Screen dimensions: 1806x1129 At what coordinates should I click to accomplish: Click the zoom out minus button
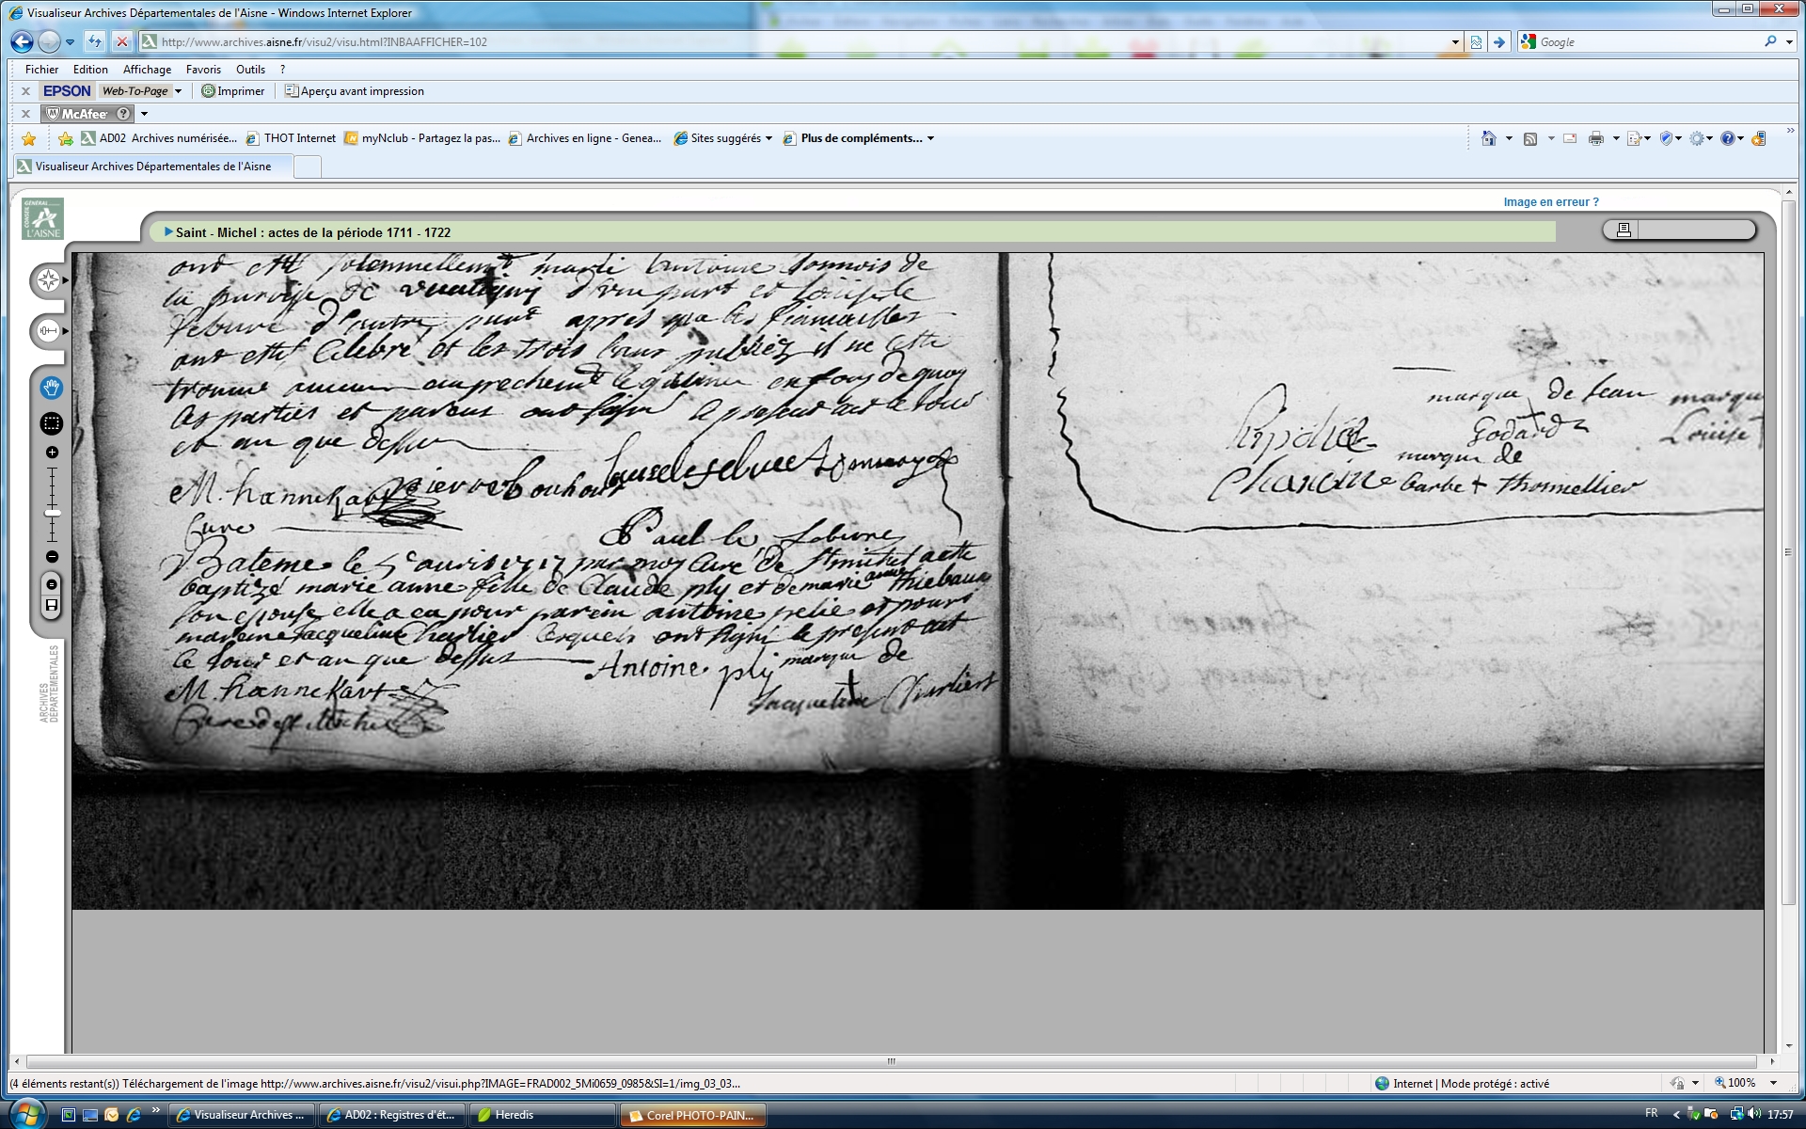pyautogui.click(x=52, y=557)
